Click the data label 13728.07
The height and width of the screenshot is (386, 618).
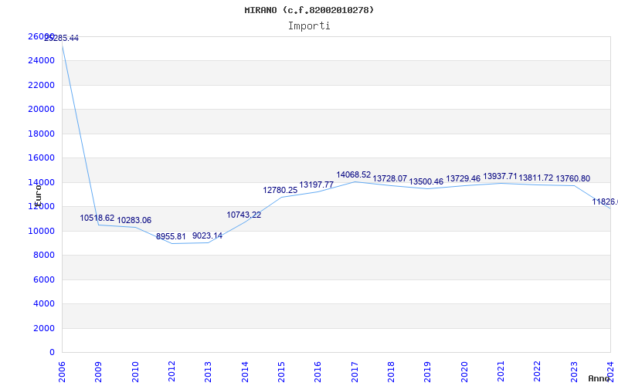point(390,178)
